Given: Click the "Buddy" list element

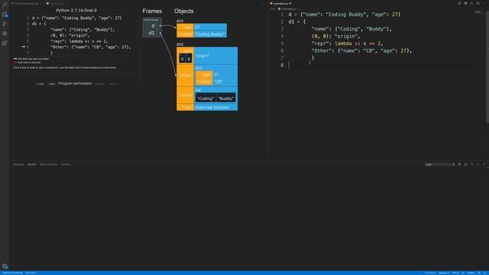Looking at the screenshot, I should pos(226,99).
